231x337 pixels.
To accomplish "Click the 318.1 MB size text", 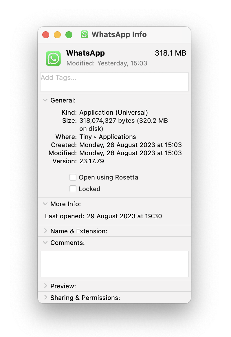I will pos(170,53).
